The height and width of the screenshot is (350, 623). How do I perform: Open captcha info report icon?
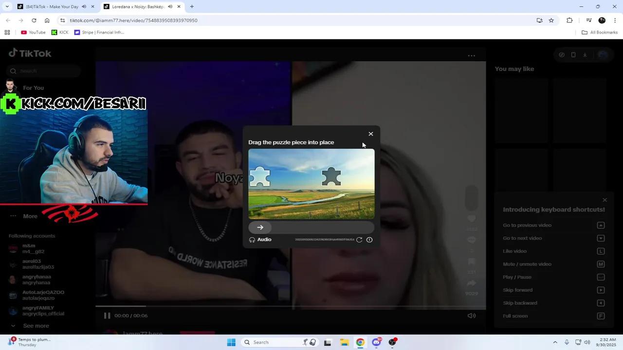369,240
